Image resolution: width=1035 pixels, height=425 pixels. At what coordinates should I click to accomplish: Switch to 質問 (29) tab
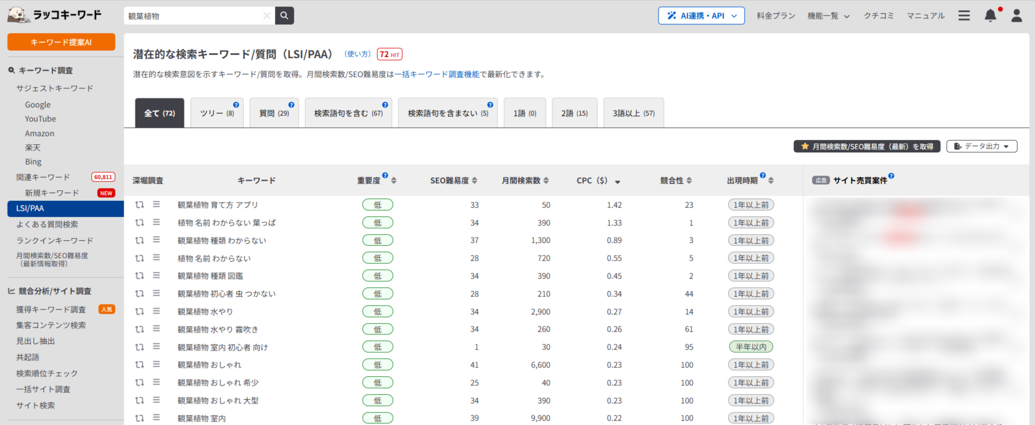(x=274, y=113)
